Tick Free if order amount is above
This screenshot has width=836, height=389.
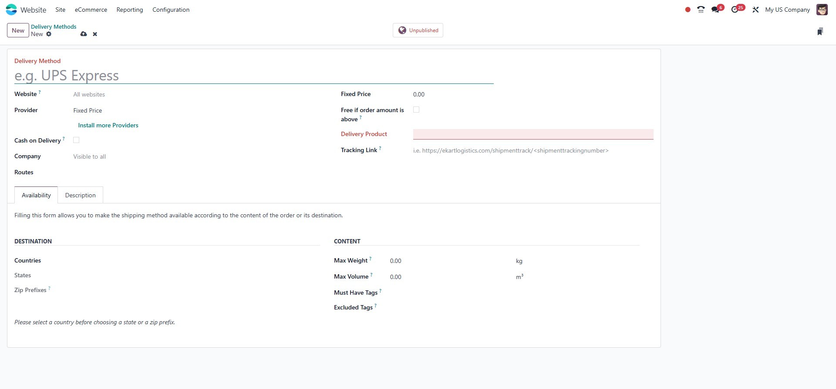(416, 110)
